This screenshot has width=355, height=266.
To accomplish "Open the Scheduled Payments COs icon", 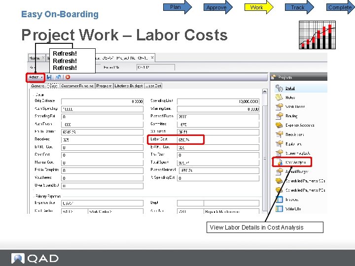I will click(279, 181).
